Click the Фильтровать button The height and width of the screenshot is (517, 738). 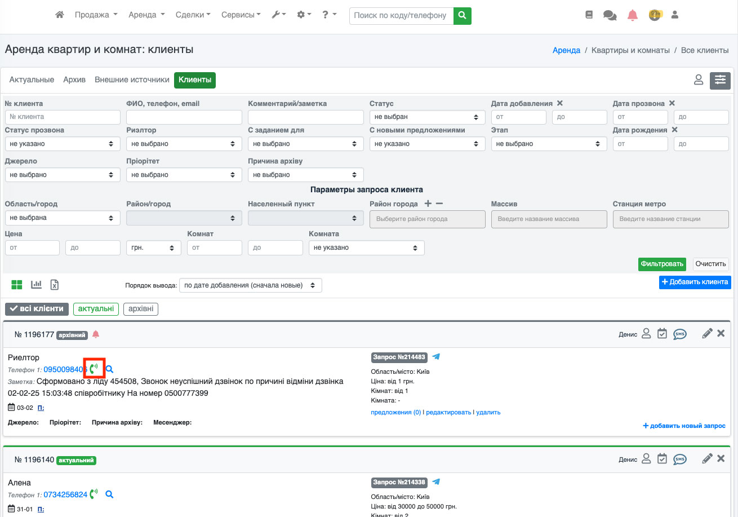point(662,264)
